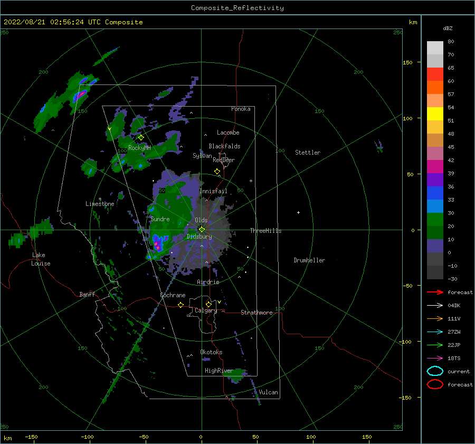
Task: Click the RockyMH label
Action: coord(139,148)
